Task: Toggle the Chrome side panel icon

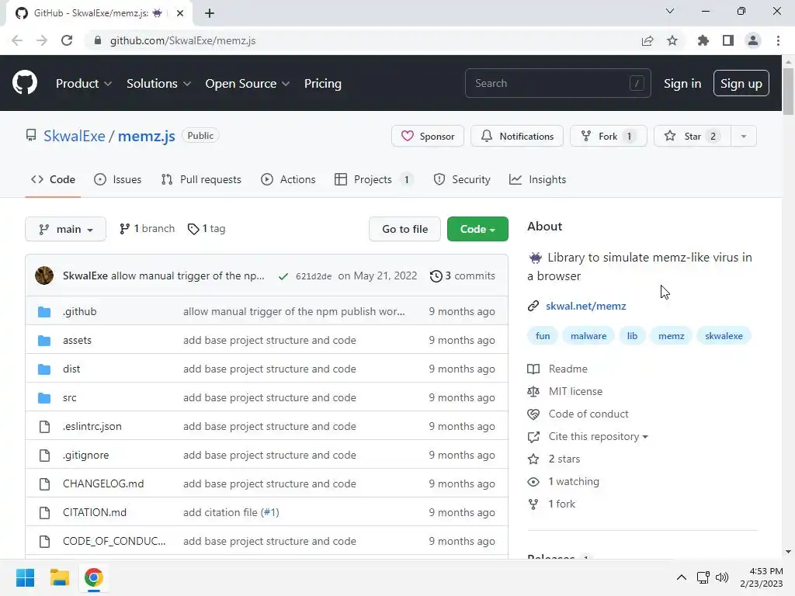Action: tap(728, 40)
